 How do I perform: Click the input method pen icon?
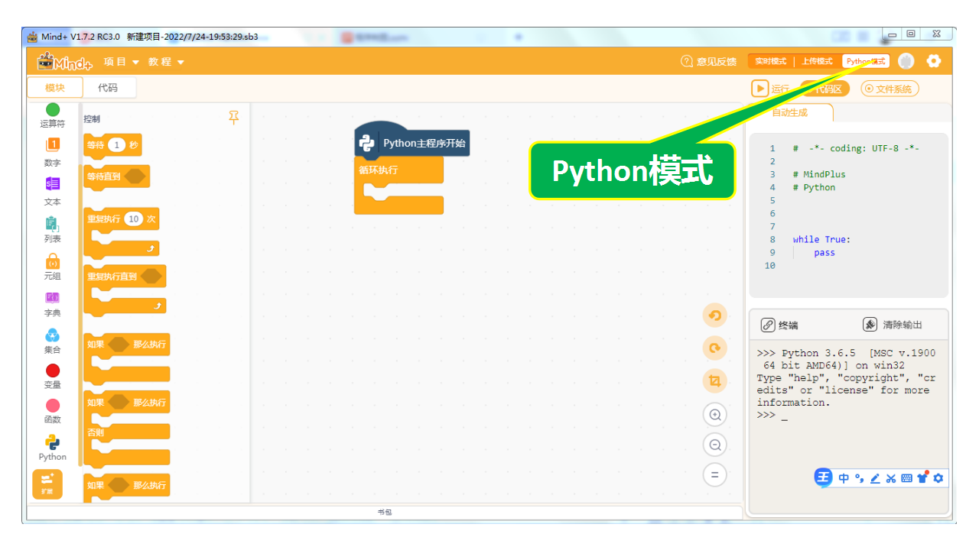(x=875, y=478)
